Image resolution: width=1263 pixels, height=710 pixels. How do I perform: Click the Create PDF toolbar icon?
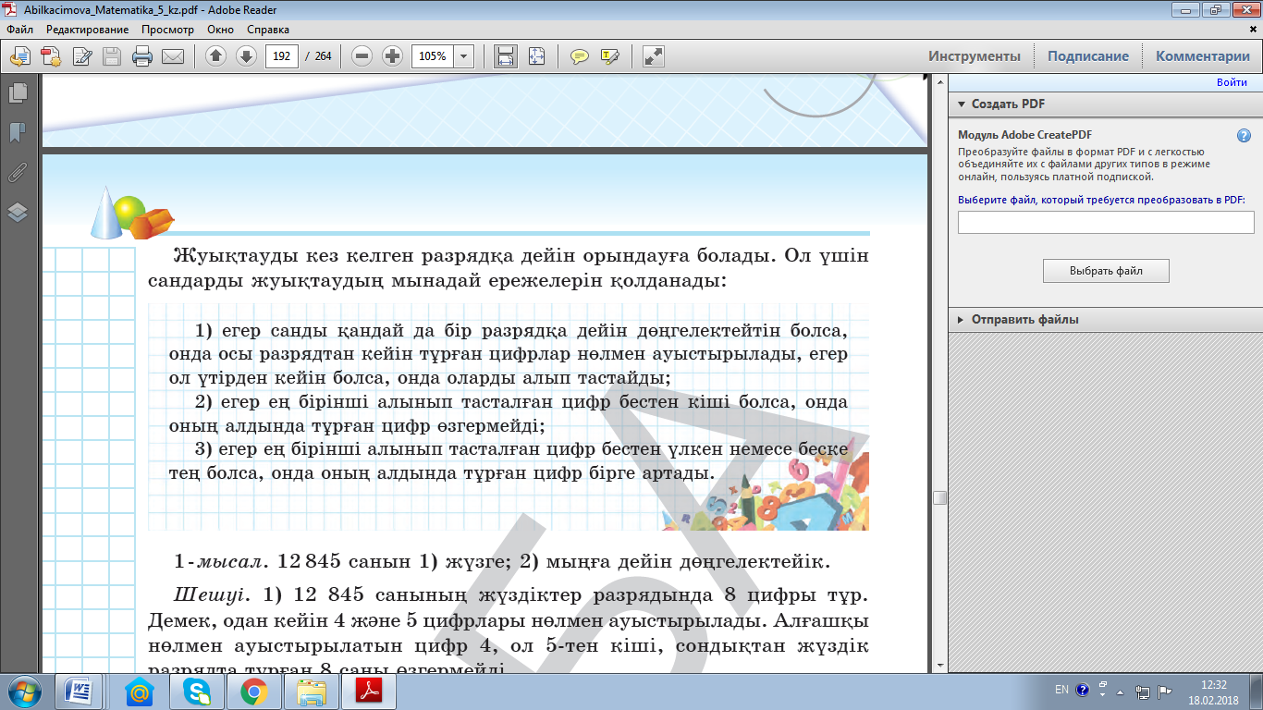51,56
